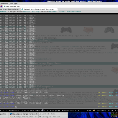Open the Tools menu
The height and width of the screenshot is (118, 118).
(x=11, y=4)
